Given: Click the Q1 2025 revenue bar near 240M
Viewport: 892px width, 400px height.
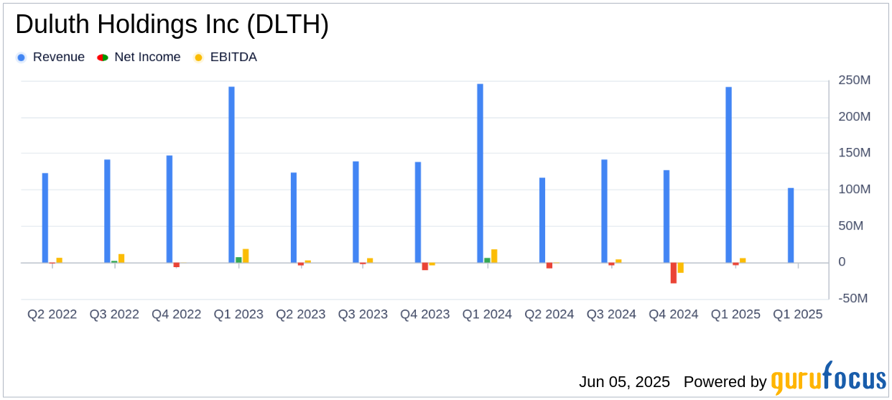Looking at the screenshot, I should pyautogui.click(x=728, y=175).
